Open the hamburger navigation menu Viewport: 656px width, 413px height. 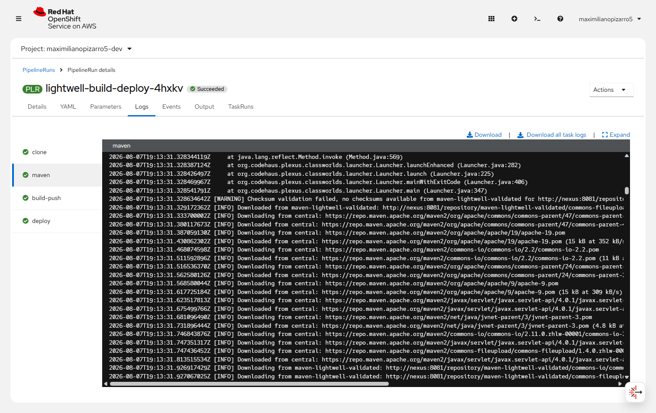[19, 19]
